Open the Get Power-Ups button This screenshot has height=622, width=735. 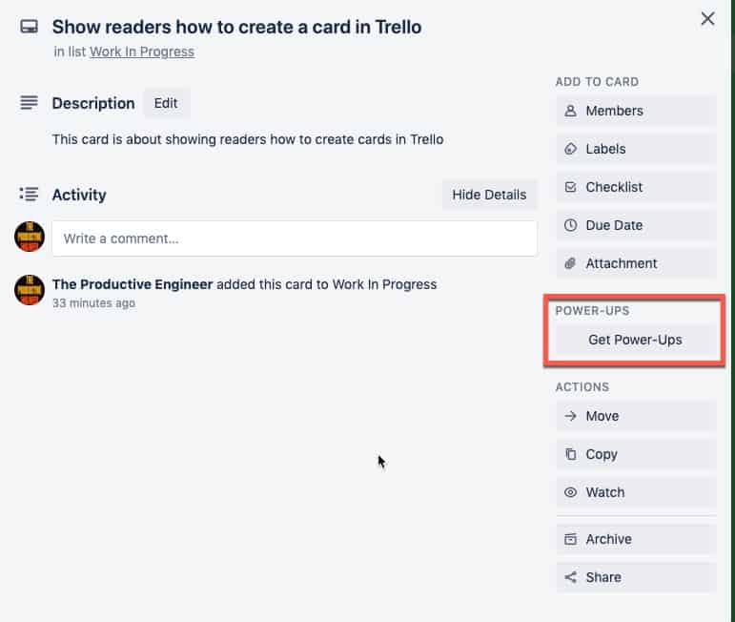click(636, 340)
